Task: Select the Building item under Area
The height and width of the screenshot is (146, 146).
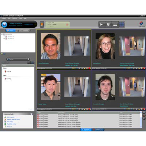Action: point(8,79)
